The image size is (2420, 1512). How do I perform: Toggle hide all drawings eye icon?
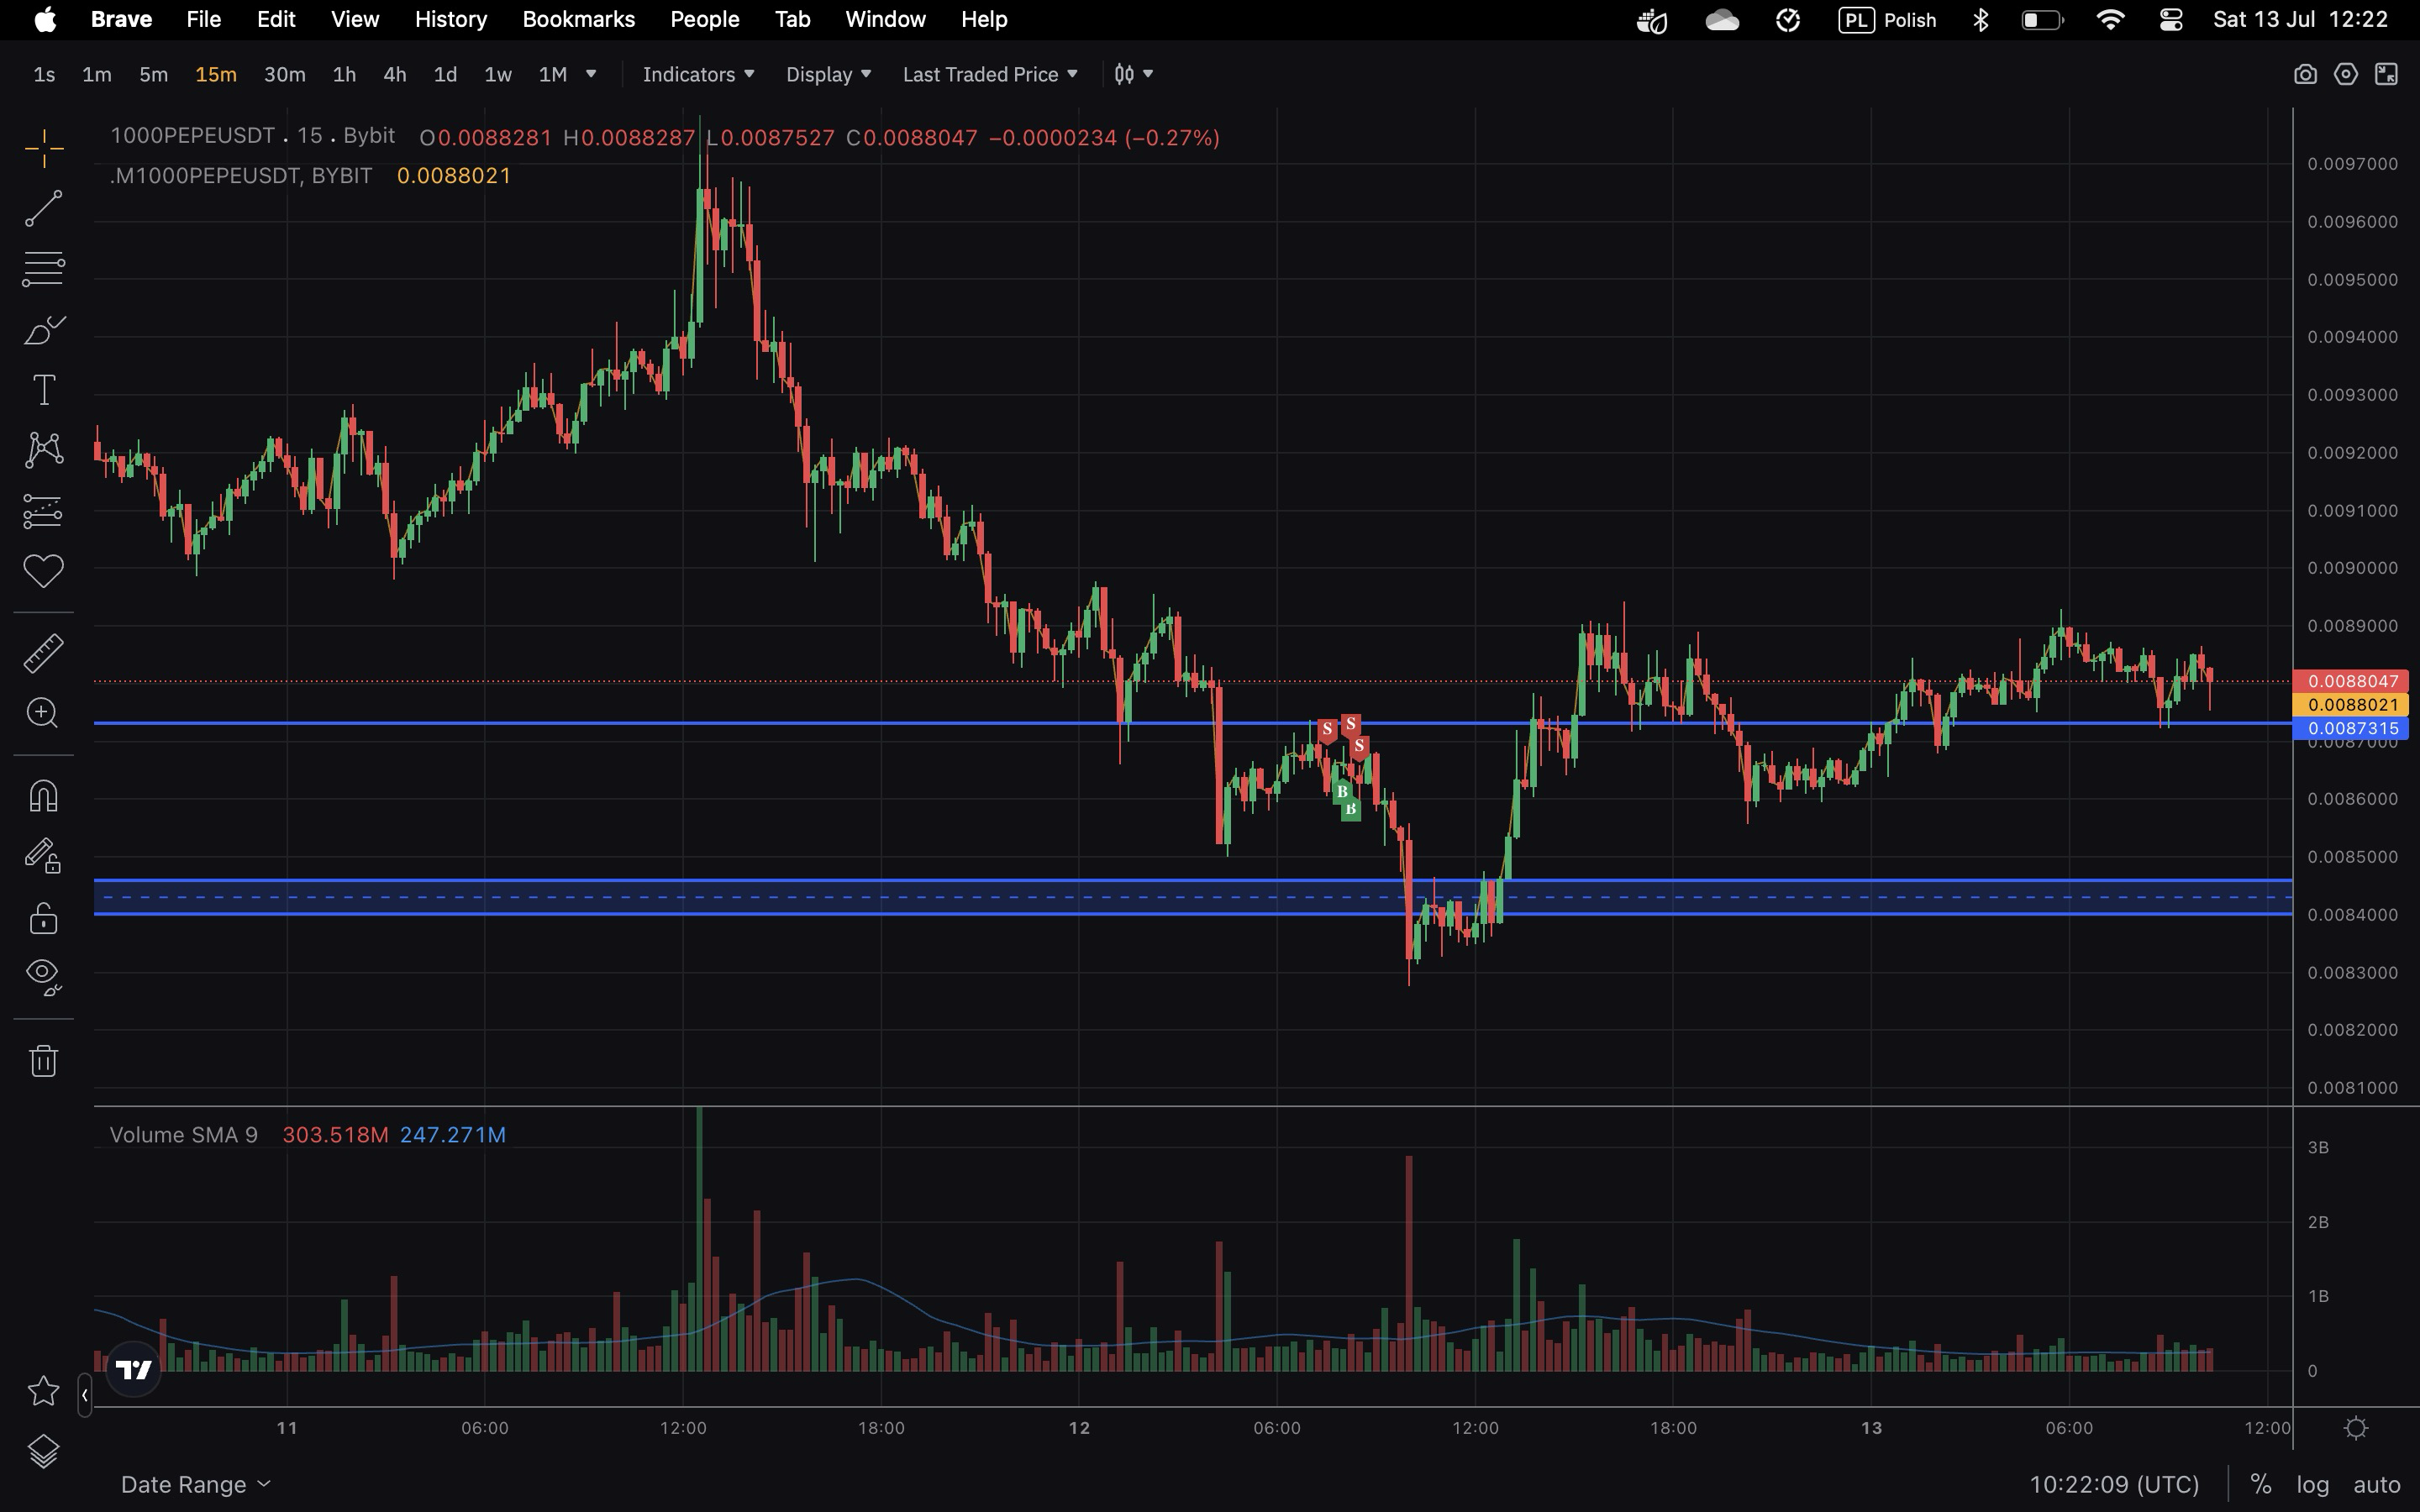44,976
